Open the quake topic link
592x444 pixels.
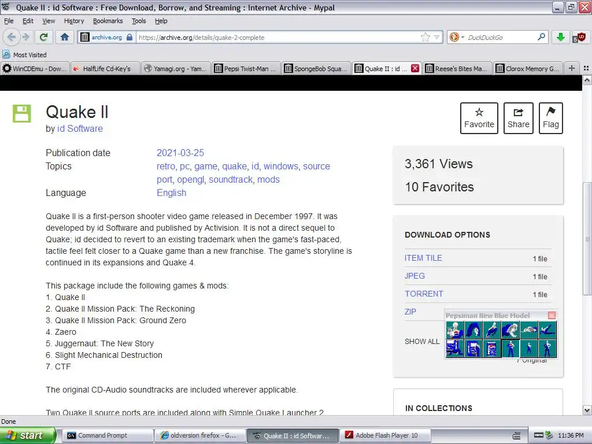pos(234,166)
